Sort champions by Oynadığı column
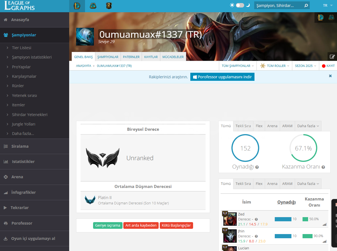The image size is (337, 251). [x=286, y=202]
